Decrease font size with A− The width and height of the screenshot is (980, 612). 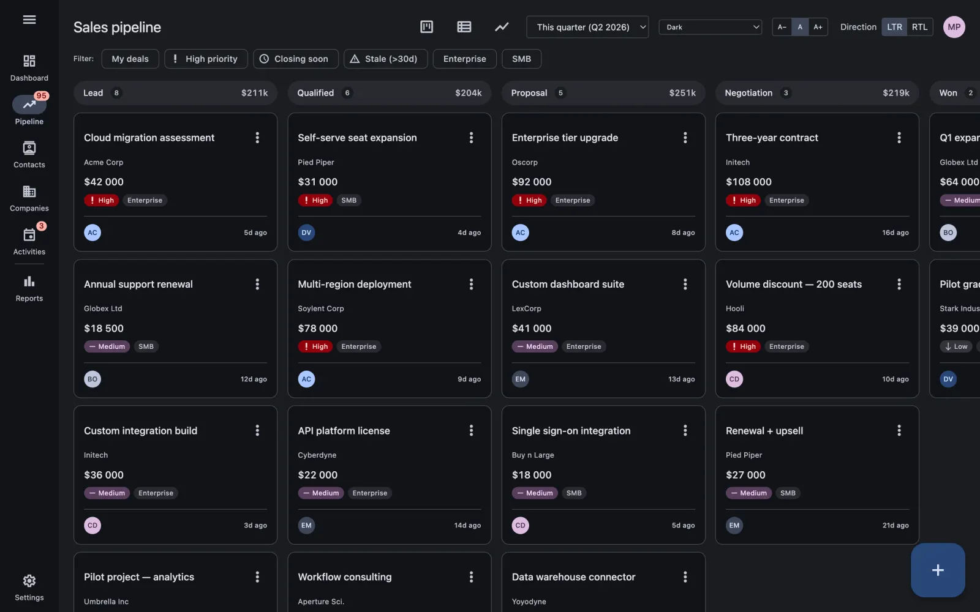782,27
